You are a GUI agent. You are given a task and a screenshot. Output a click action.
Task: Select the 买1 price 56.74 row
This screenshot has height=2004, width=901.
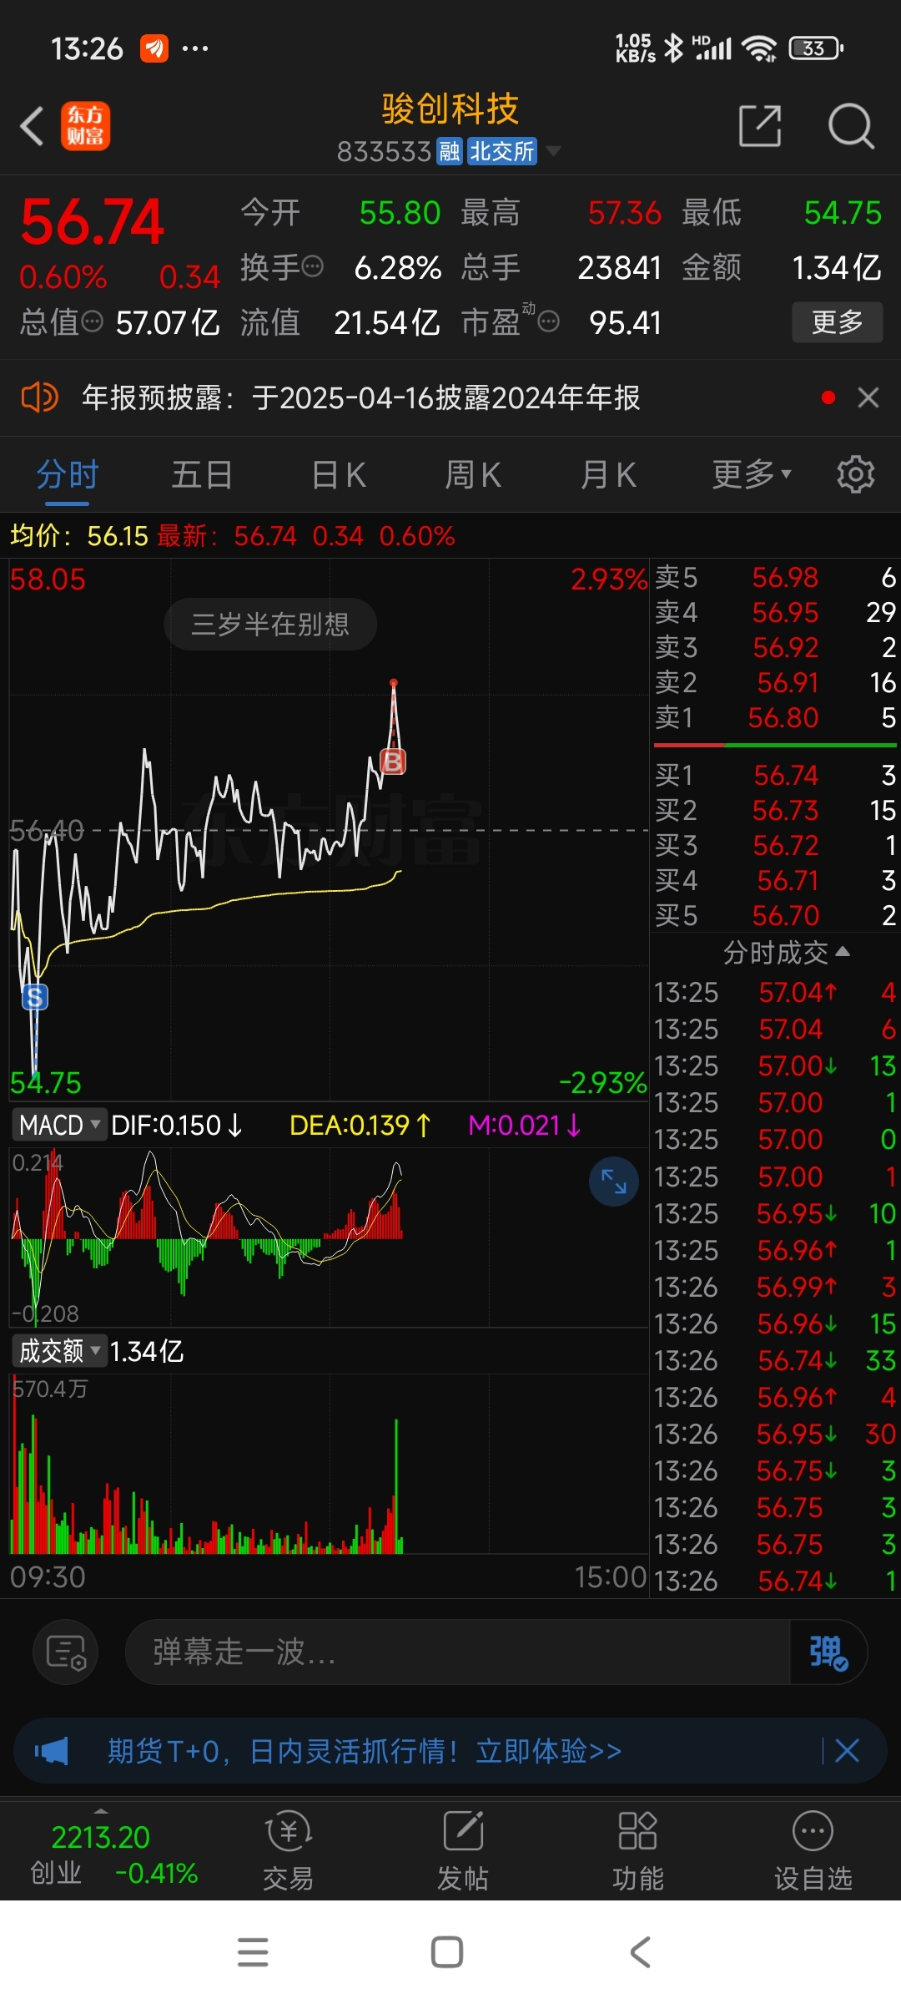(x=775, y=775)
